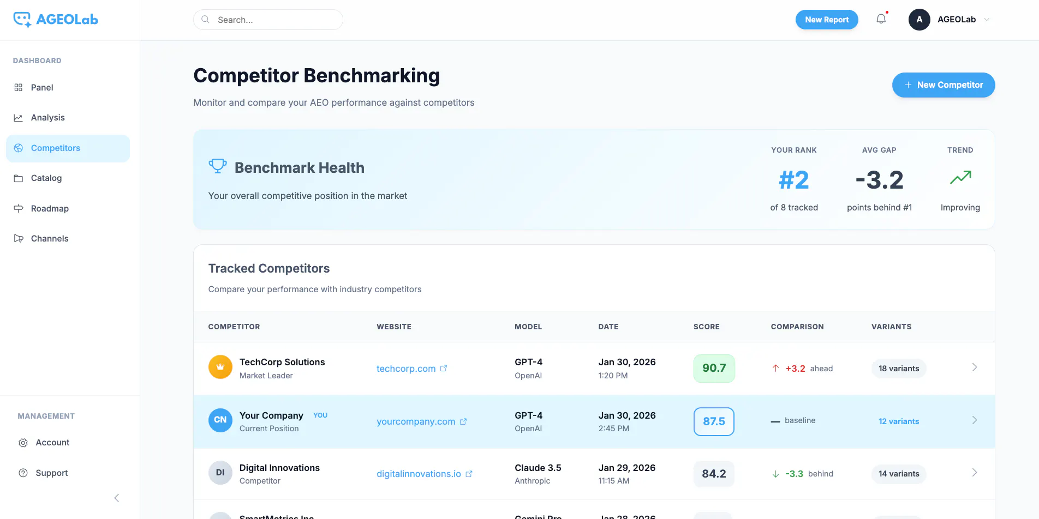Click the 87.5 score badge

tap(714, 421)
